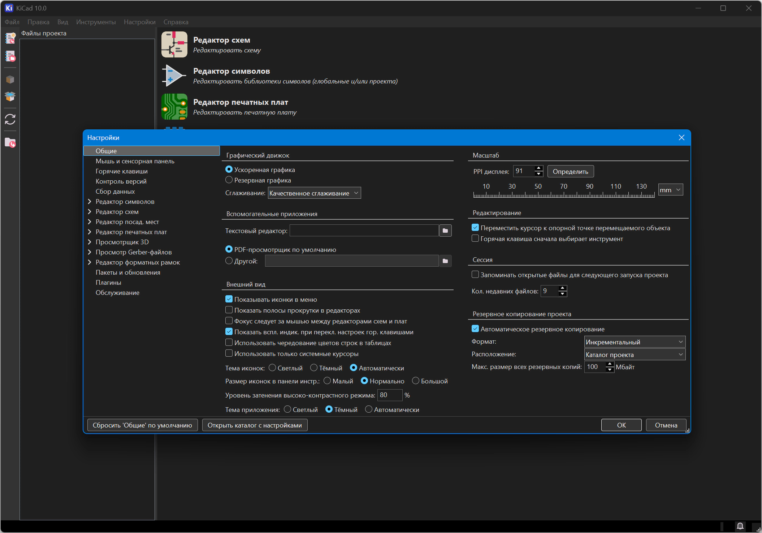Click the notifications bell in status bar
The image size is (762, 533).
click(740, 526)
